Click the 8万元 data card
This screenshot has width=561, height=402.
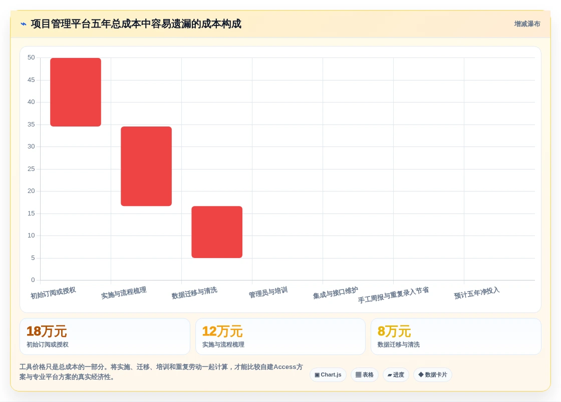click(x=456, y=336)
